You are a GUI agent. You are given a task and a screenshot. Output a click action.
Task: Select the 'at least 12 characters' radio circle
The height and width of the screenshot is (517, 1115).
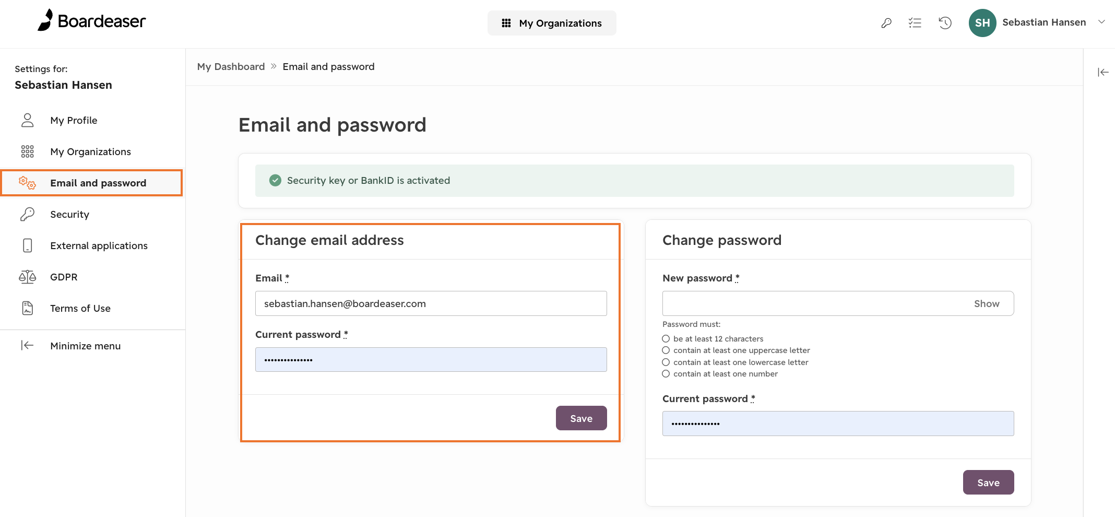point(666,338)
